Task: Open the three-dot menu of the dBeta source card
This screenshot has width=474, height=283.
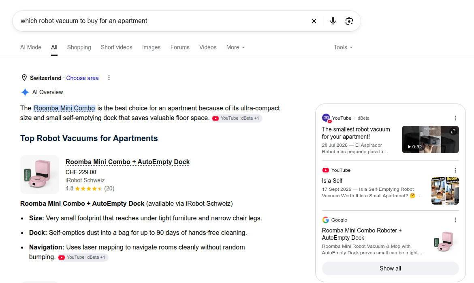Action: tap(455, 118)
